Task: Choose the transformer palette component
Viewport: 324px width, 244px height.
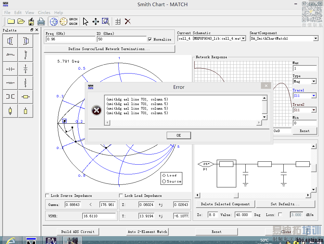Action: pyautogui.click(x=10, y=97)
